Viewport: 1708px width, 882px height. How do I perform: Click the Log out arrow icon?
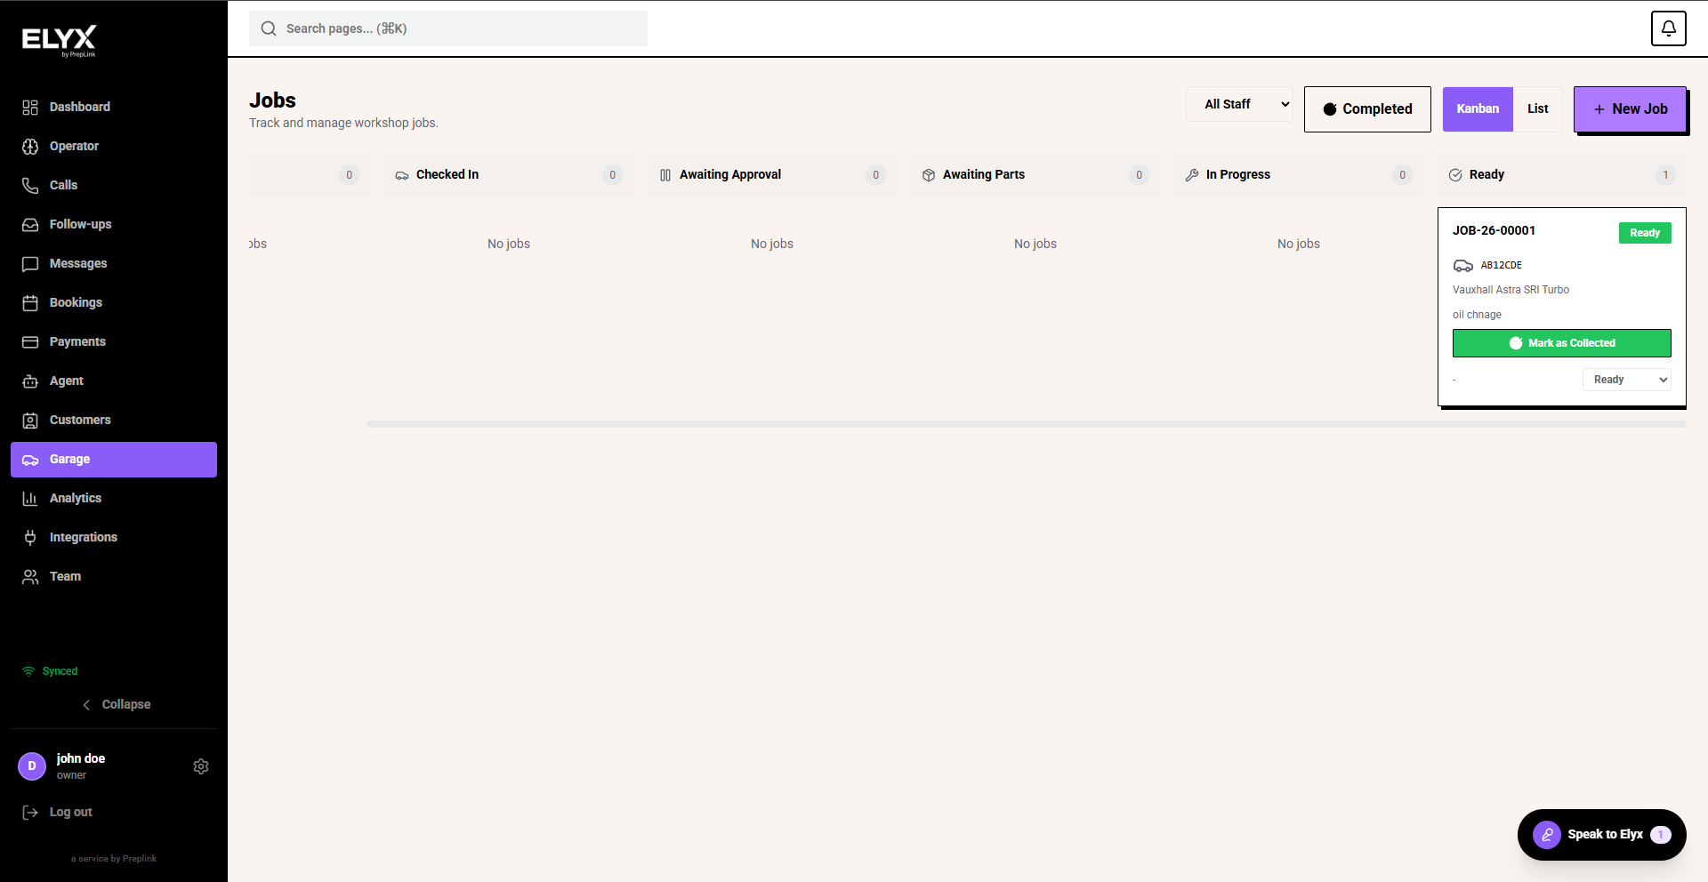[30, 812]
